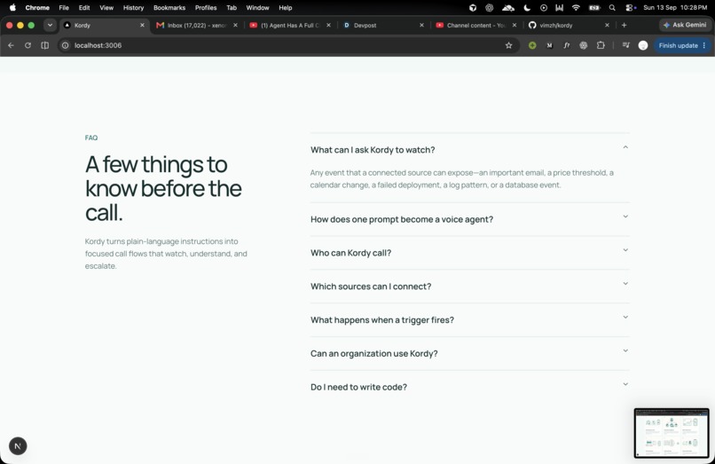This screenshot has width=715, height=464.
Task: Expand 'Do I need to write code?'
Action: (x=469, y=387)
